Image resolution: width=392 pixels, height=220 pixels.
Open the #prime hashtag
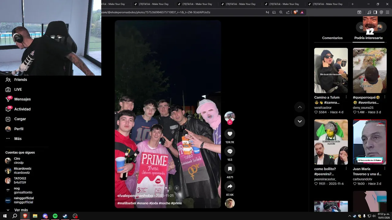tap(176, 203)
